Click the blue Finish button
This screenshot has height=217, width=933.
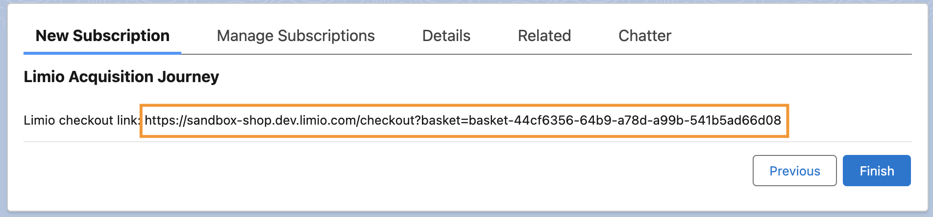pos(877,171)
